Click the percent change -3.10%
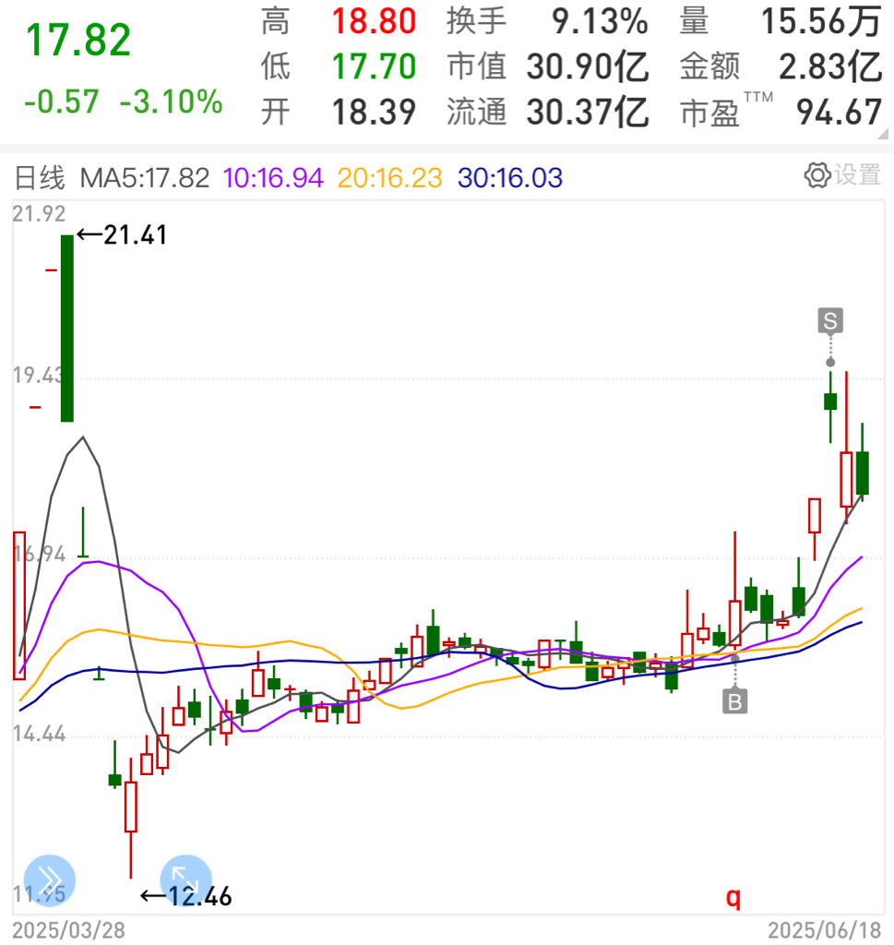The width and height of the screenshot is (894, 945). pyautogui.click(x=171, y=102)
